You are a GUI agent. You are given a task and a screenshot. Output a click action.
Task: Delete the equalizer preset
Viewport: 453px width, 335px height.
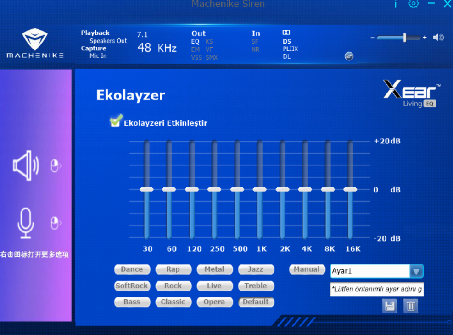point(411,306)
